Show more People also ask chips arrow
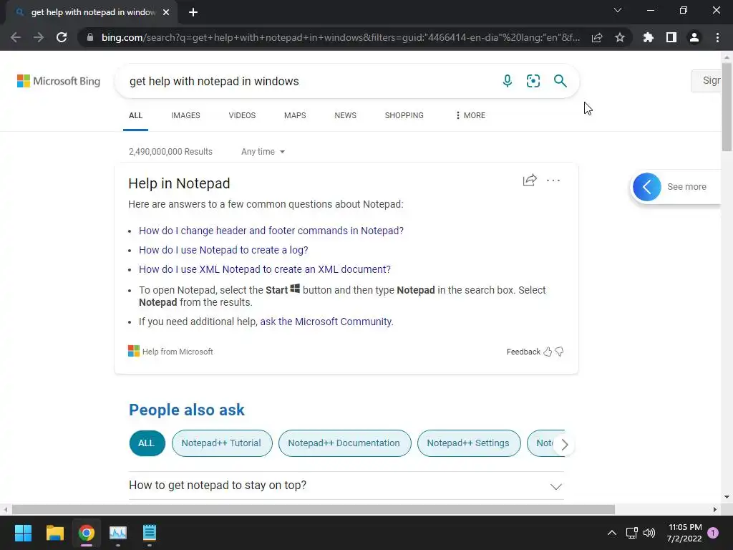Screen dimensions: 733x550 click(564, 444)
